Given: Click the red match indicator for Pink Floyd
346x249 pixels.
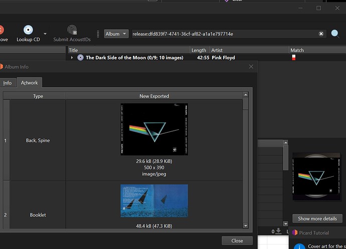Looking at the screenshot, I should (x=293, y=58).
